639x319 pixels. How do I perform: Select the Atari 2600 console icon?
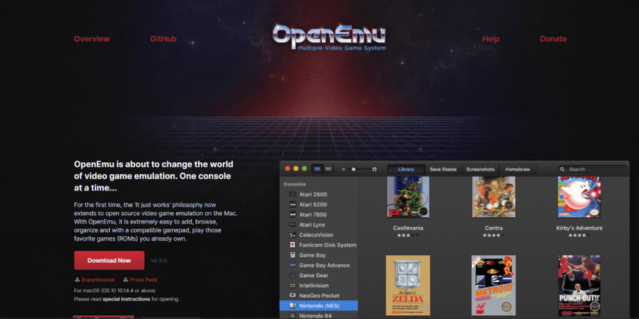point(292,195)
